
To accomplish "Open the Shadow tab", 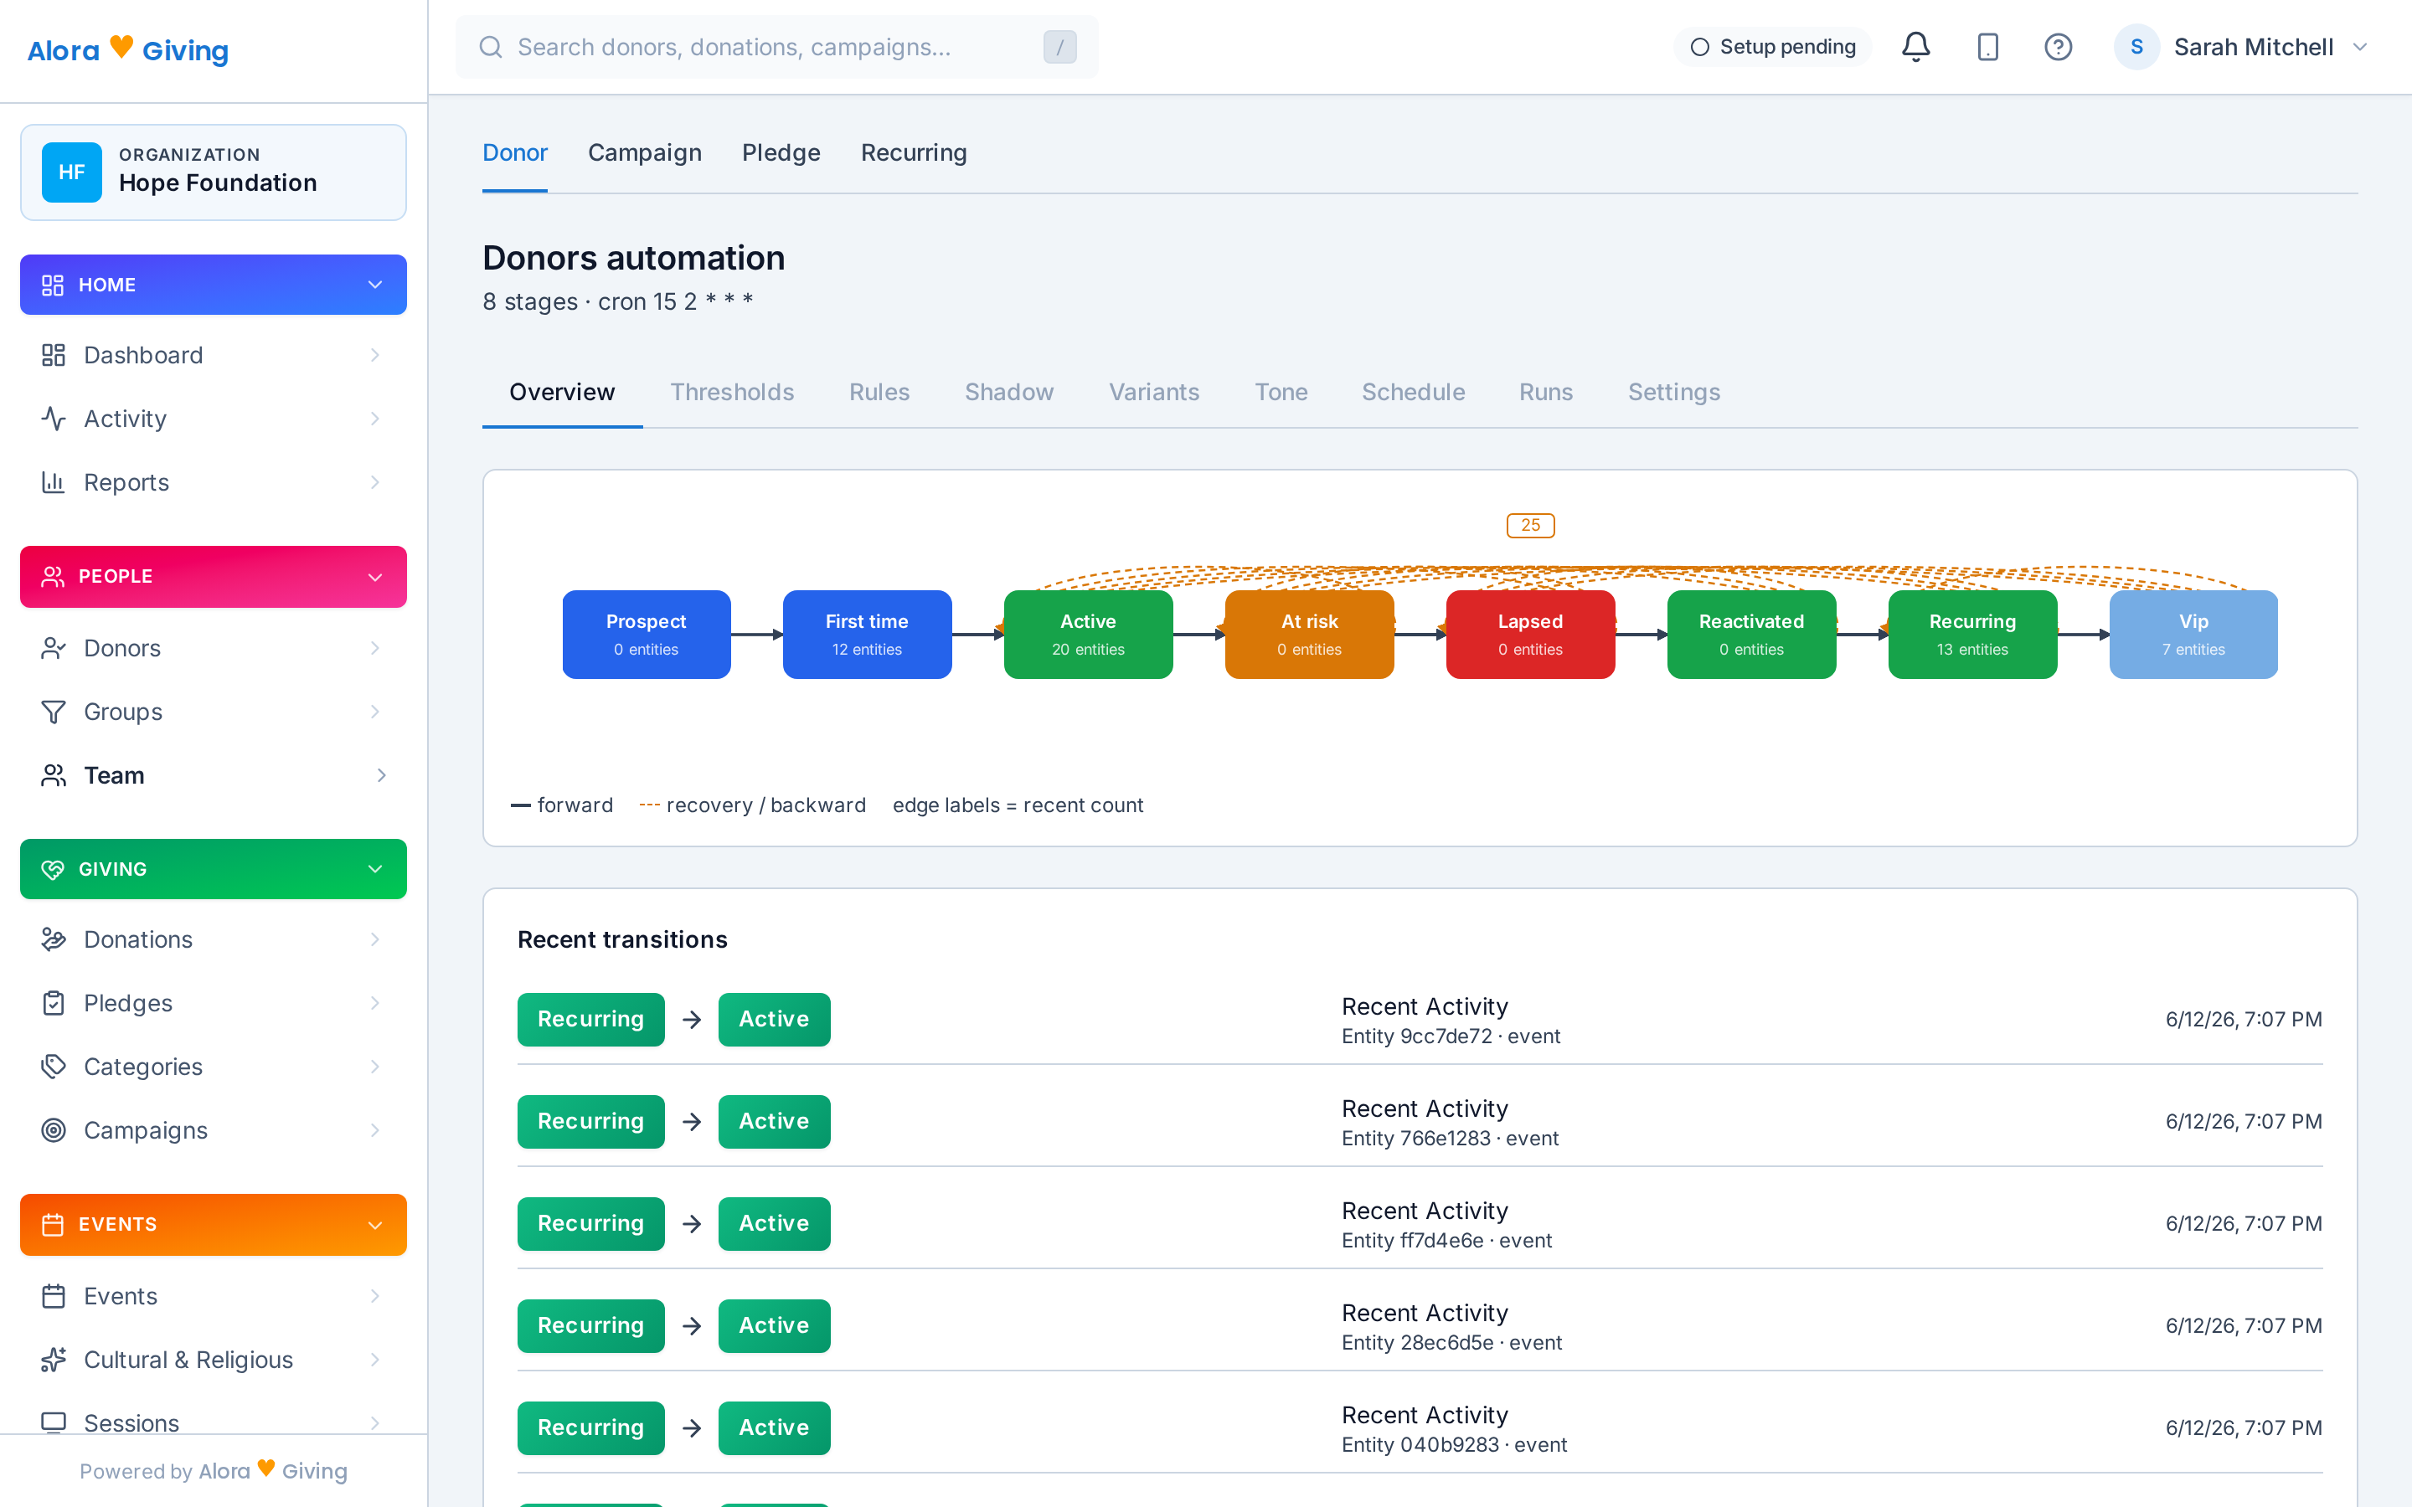I will [x=1008, y=392].
